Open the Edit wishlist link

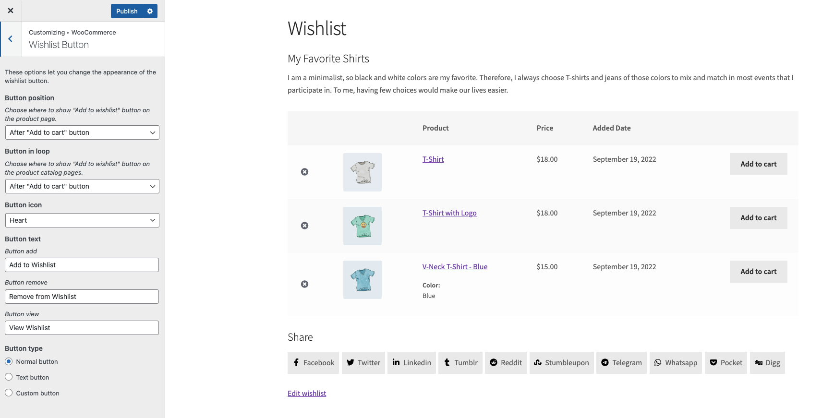307,394
